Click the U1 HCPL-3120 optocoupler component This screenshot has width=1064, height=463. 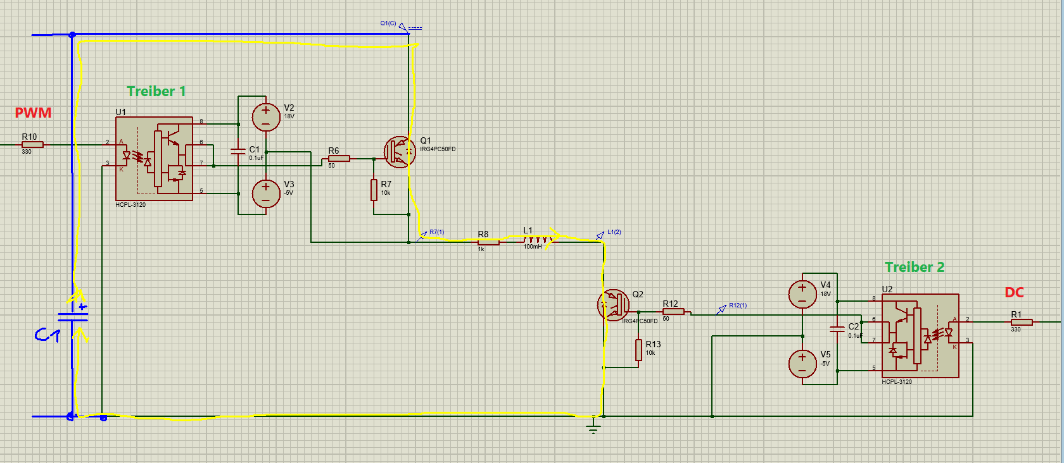pyautogui.click(x=154, y=159)
